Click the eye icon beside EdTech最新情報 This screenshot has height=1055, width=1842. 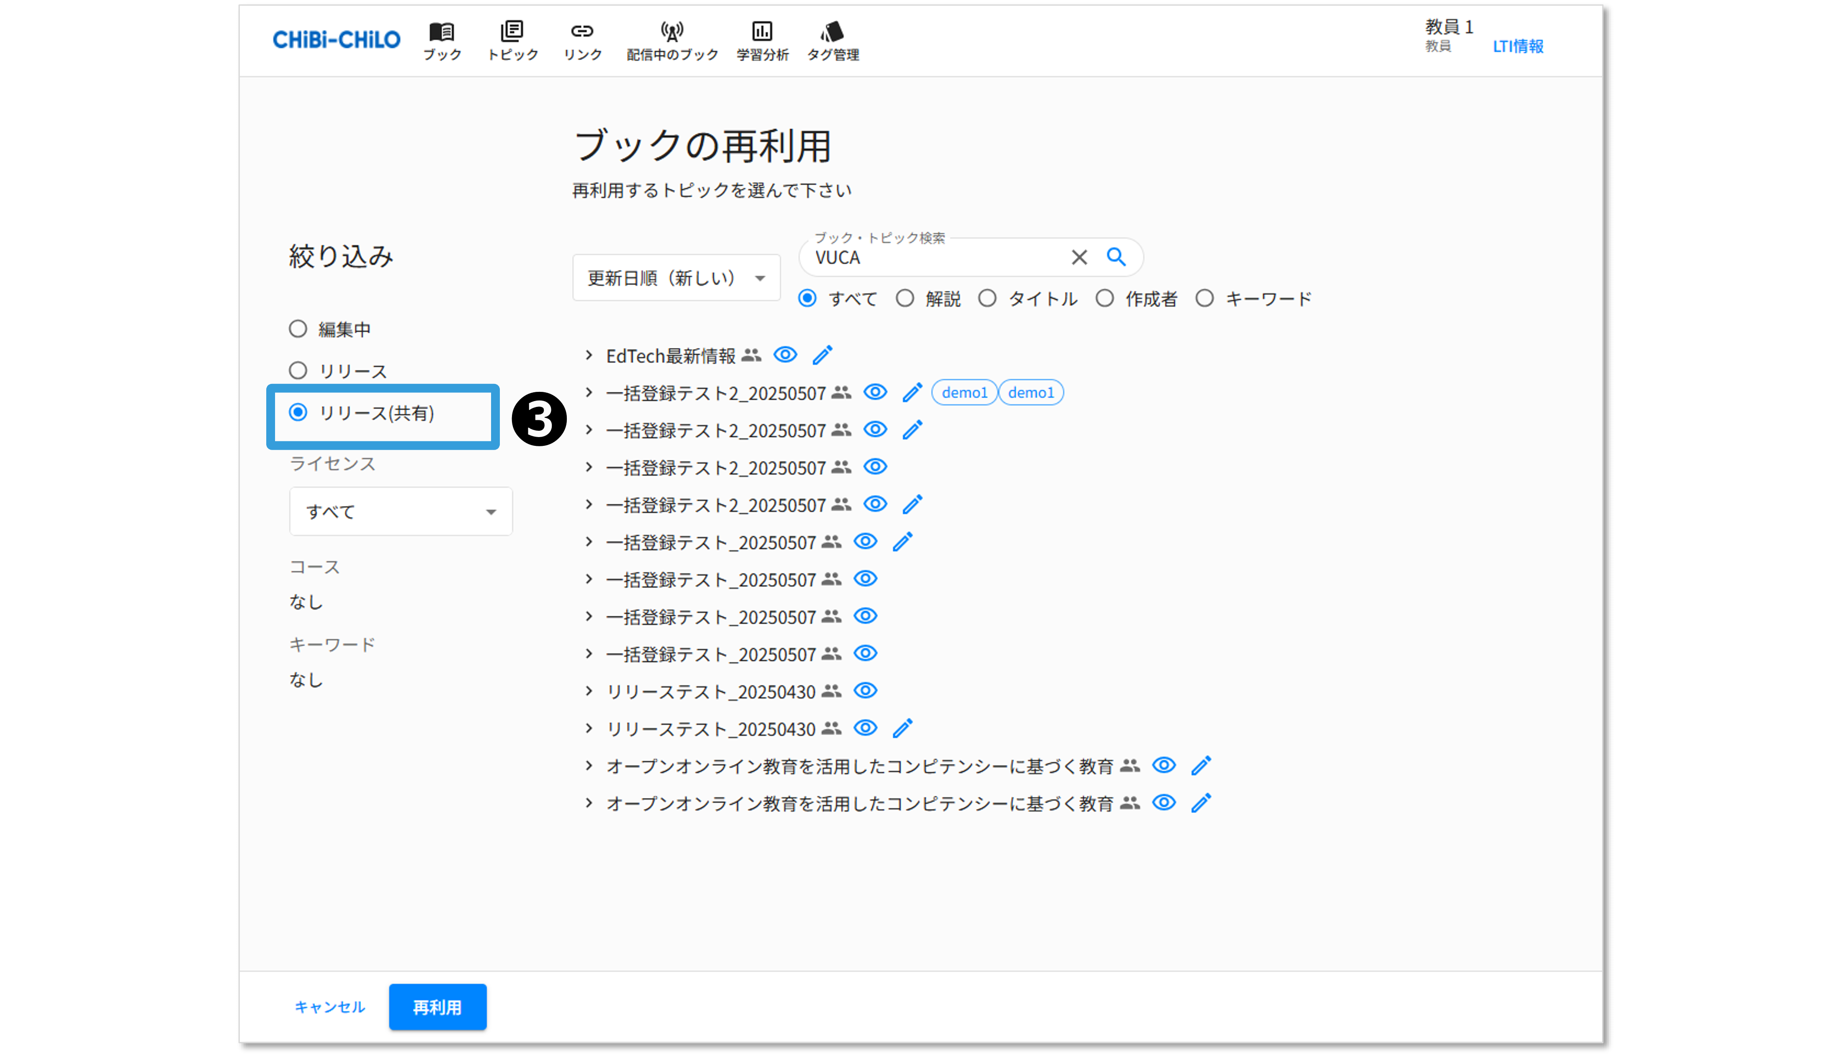click(x=785, y=355)
